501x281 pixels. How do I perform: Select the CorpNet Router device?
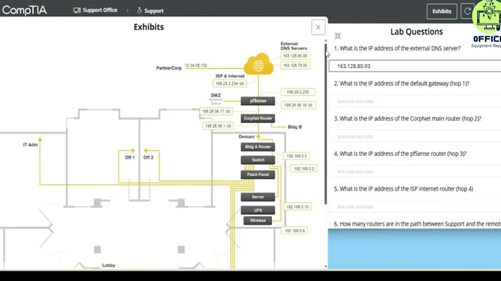(x=258, y=118)
